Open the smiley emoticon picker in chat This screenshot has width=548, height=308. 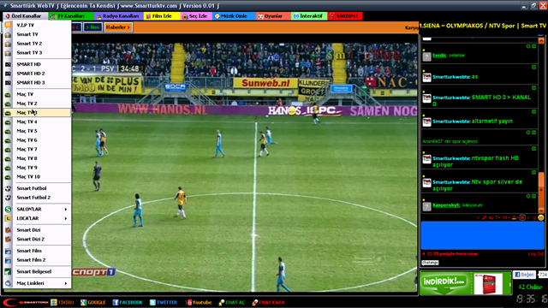(x=540, y=217)
